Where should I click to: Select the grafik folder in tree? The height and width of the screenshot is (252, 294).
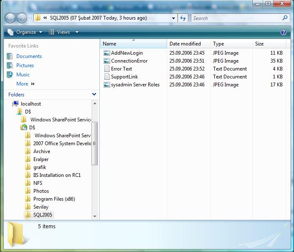(40, 167)
